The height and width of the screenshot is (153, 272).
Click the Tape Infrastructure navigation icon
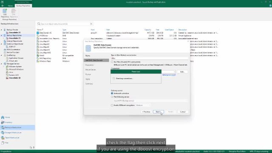click(x=3, y=138)
